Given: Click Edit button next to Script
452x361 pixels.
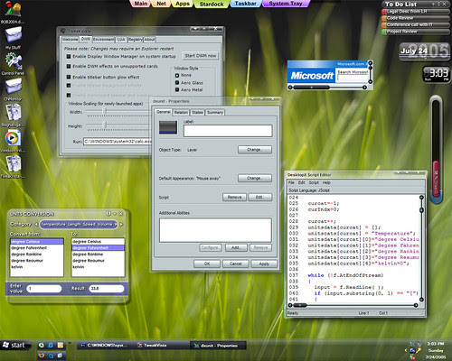Looking at the screenshot, I should click(x=260, y=197).
